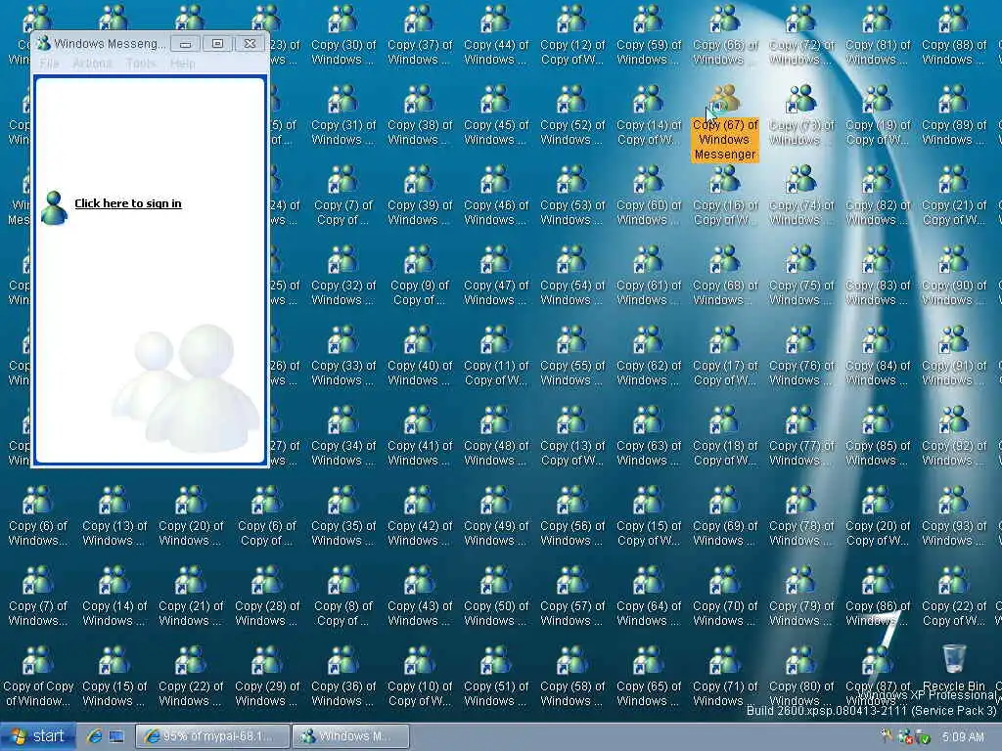Select the Copy (56) of Windows shortcut
This screenshot has width=1002, height=751.
[572, 516]
